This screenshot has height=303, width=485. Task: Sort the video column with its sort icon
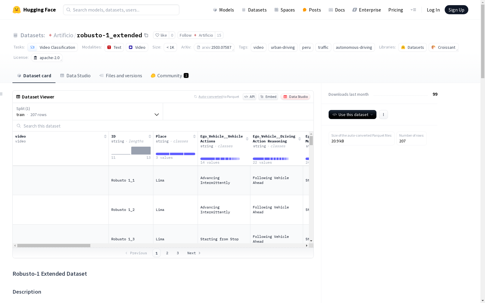coord(105,136)
